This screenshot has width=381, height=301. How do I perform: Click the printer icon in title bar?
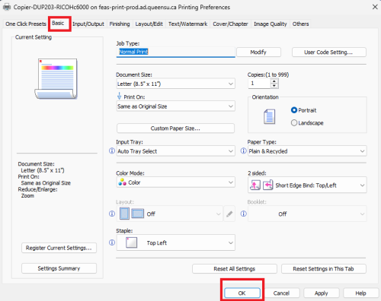pos(7,7)
